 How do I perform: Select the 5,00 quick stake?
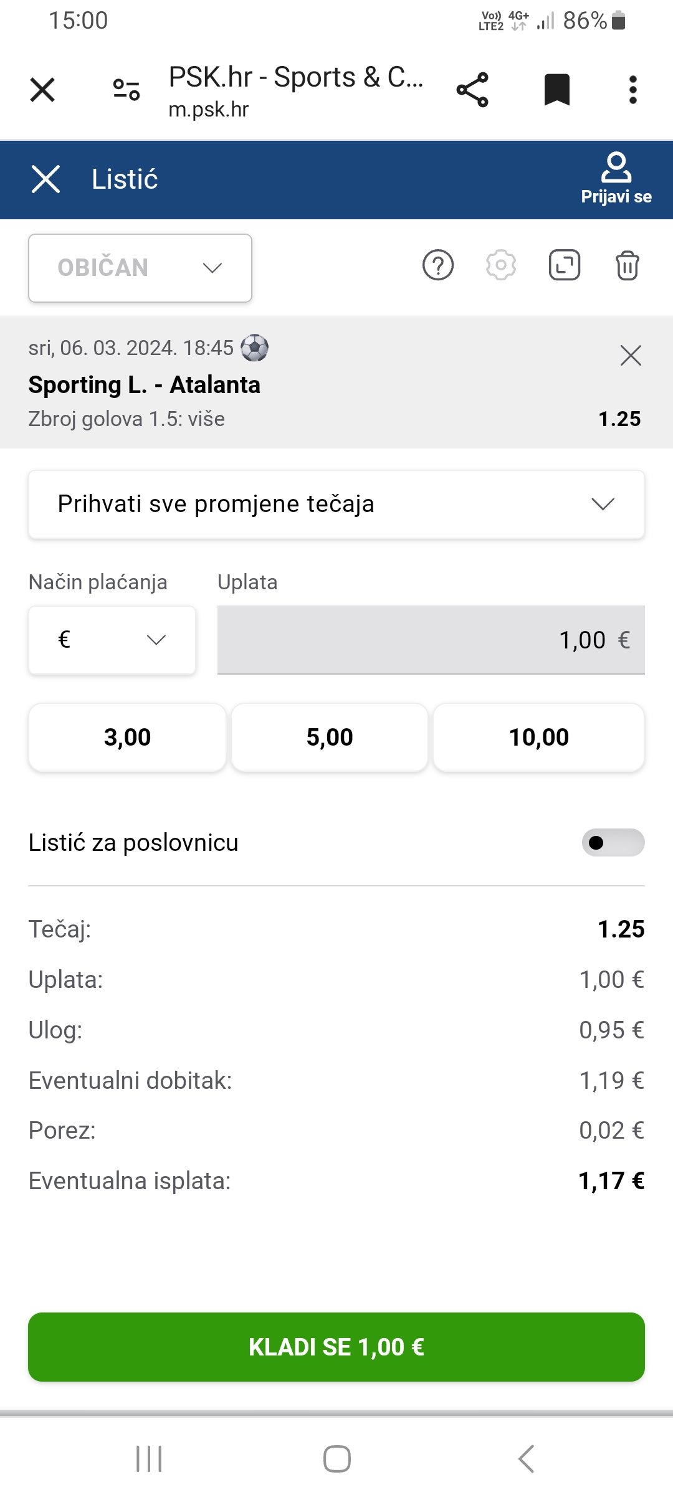point(330,738)
